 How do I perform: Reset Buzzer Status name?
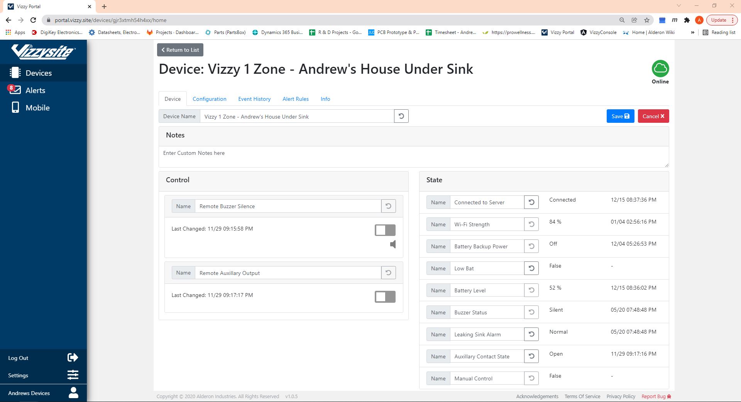coord(531,312)
